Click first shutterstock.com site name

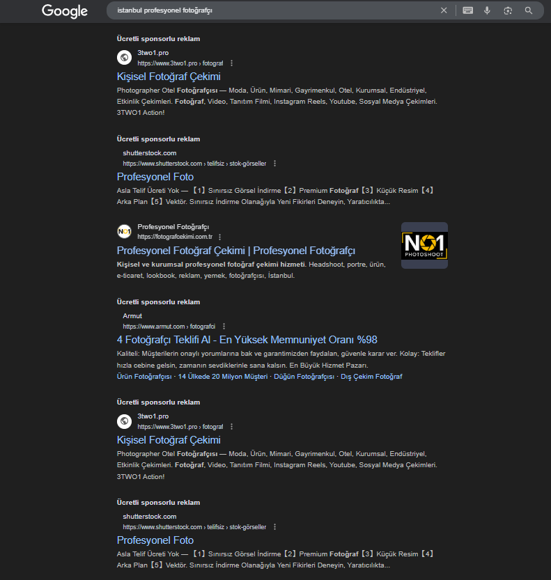[x=150, y=153]
